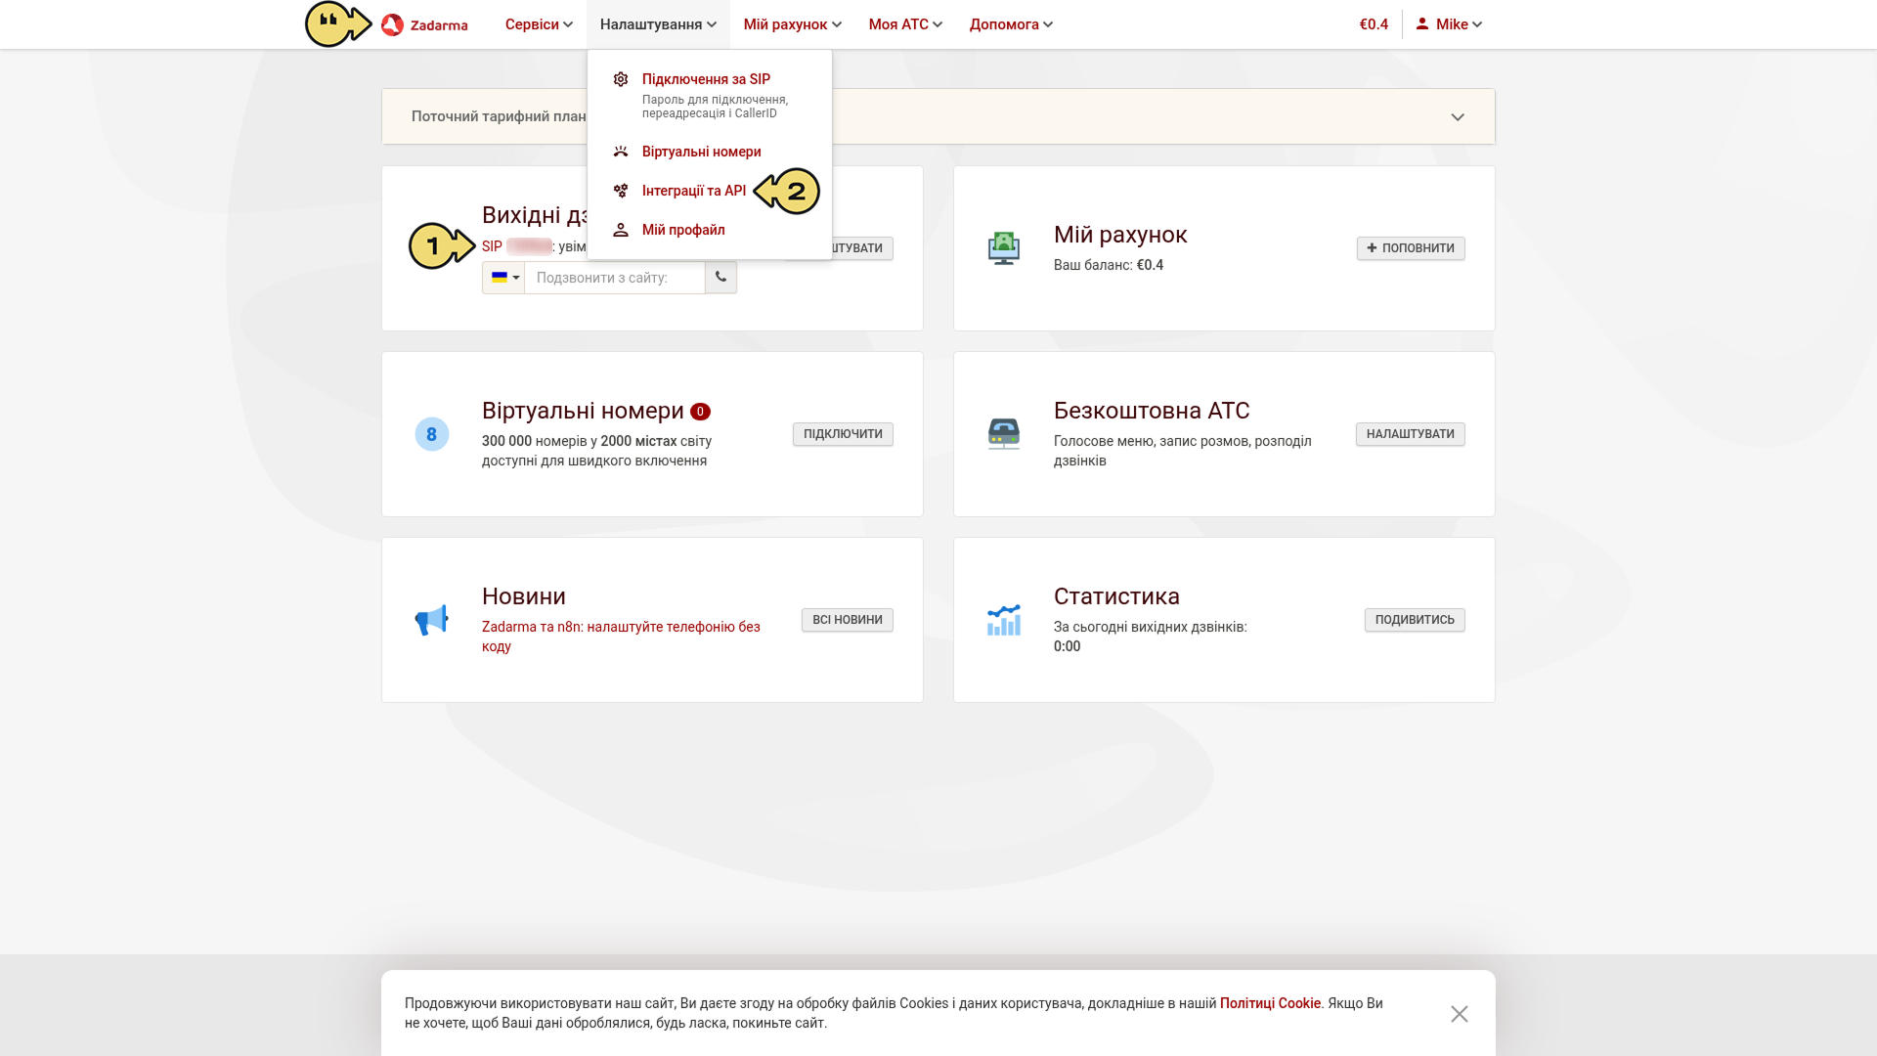This screenshot has height=1056, width=1877.
Task: Open the Mike user menu
Action: coord(1450,24)
